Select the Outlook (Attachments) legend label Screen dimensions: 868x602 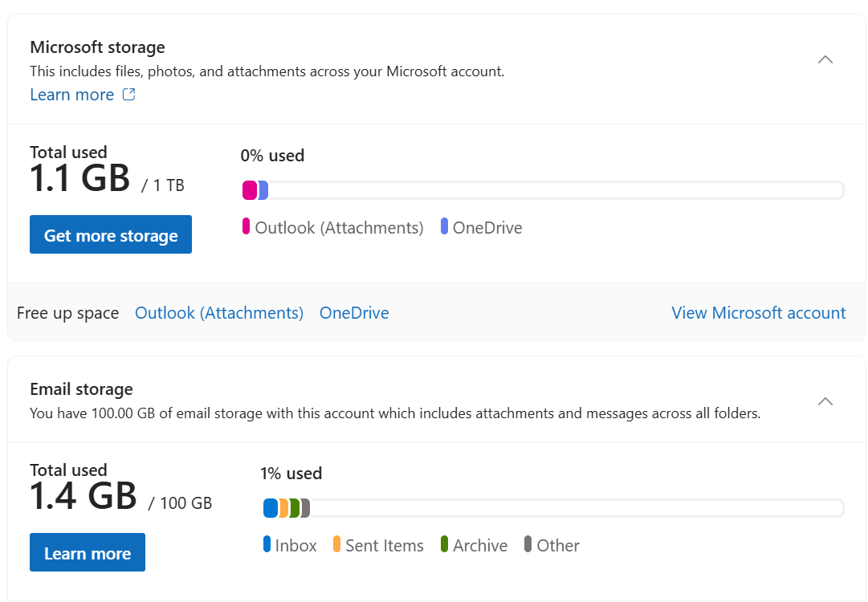[340, 228]
